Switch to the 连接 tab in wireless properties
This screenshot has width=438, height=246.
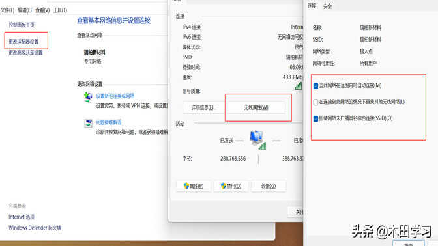pos(312,6)
